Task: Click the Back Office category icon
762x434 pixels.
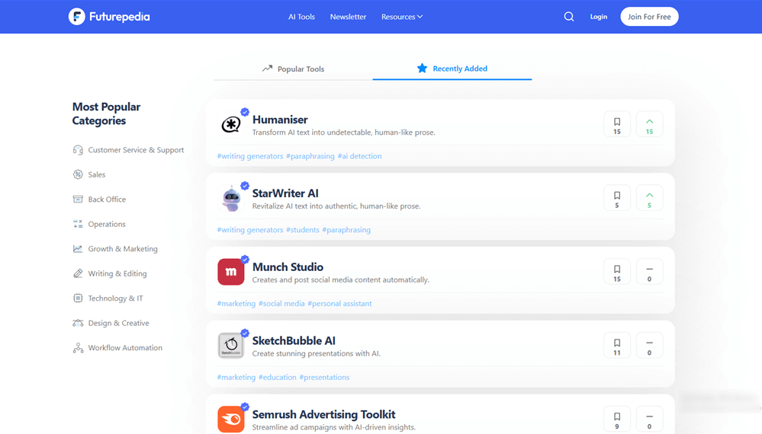Action: pyautogui.click(x=78, y=199)
